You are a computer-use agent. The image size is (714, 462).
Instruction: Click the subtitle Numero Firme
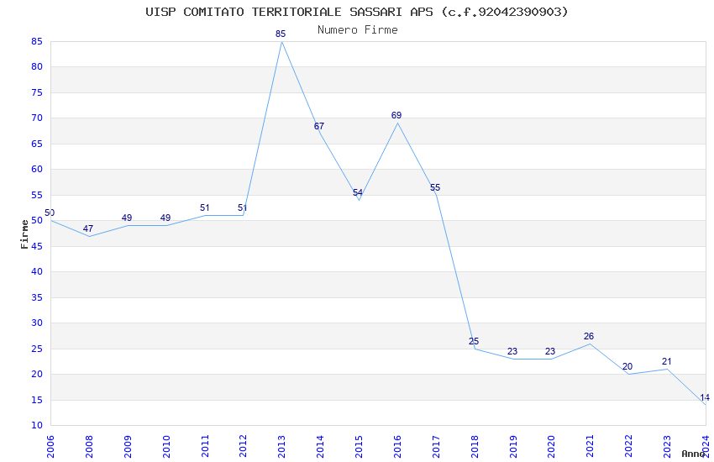tap(358, 29)
